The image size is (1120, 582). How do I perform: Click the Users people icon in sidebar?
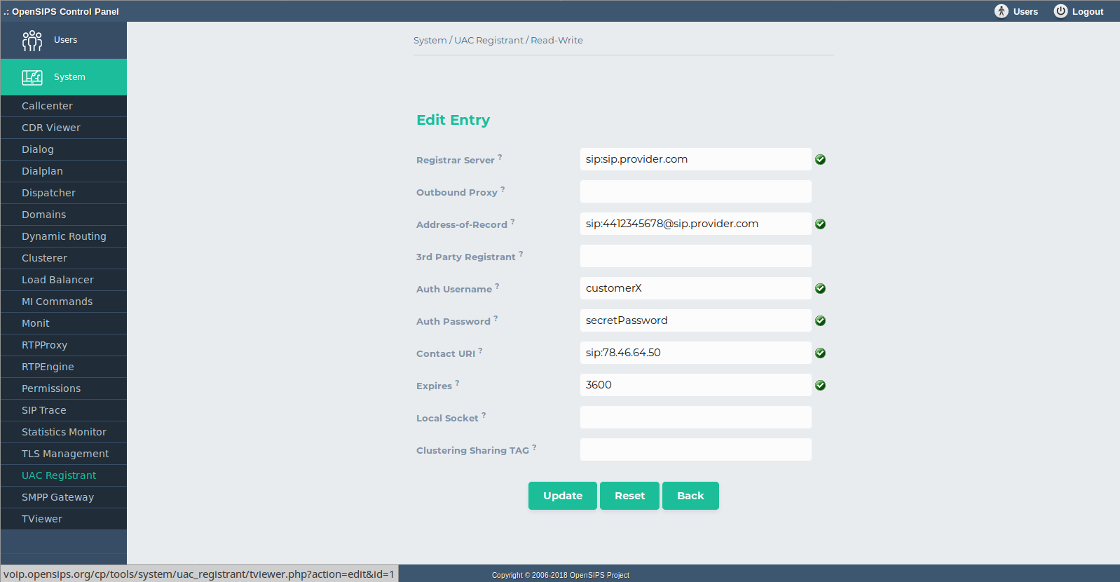[x=32, y=41]
